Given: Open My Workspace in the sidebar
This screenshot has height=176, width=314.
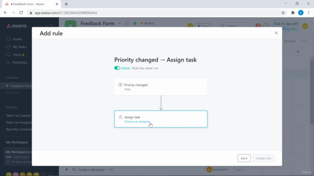Looking at the screenshot, I should coord(17,142).
